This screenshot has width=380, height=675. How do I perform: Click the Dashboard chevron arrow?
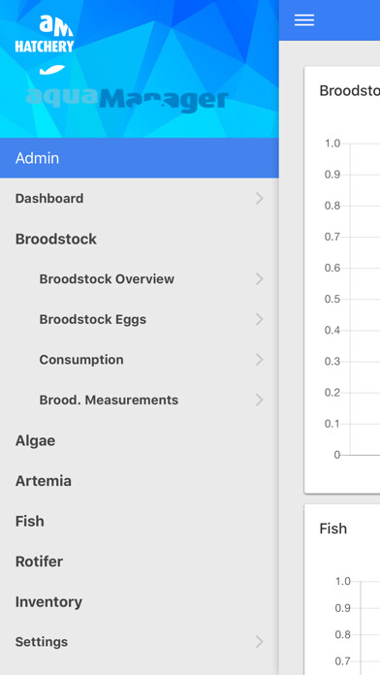259,199
